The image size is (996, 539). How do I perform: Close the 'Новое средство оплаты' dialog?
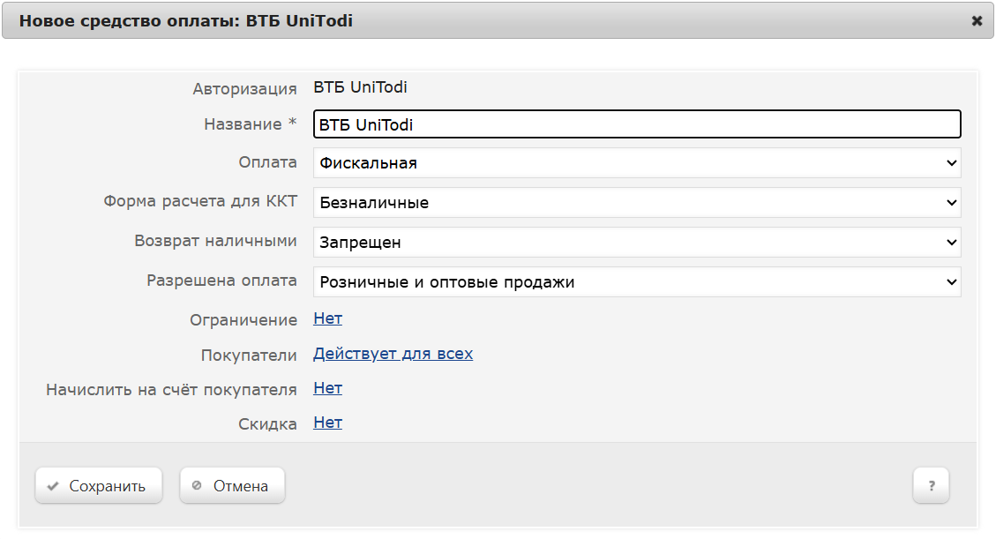click(x=977, y=20)
